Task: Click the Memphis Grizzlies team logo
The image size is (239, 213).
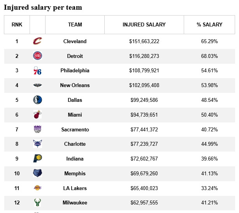Action: [37, 173]
